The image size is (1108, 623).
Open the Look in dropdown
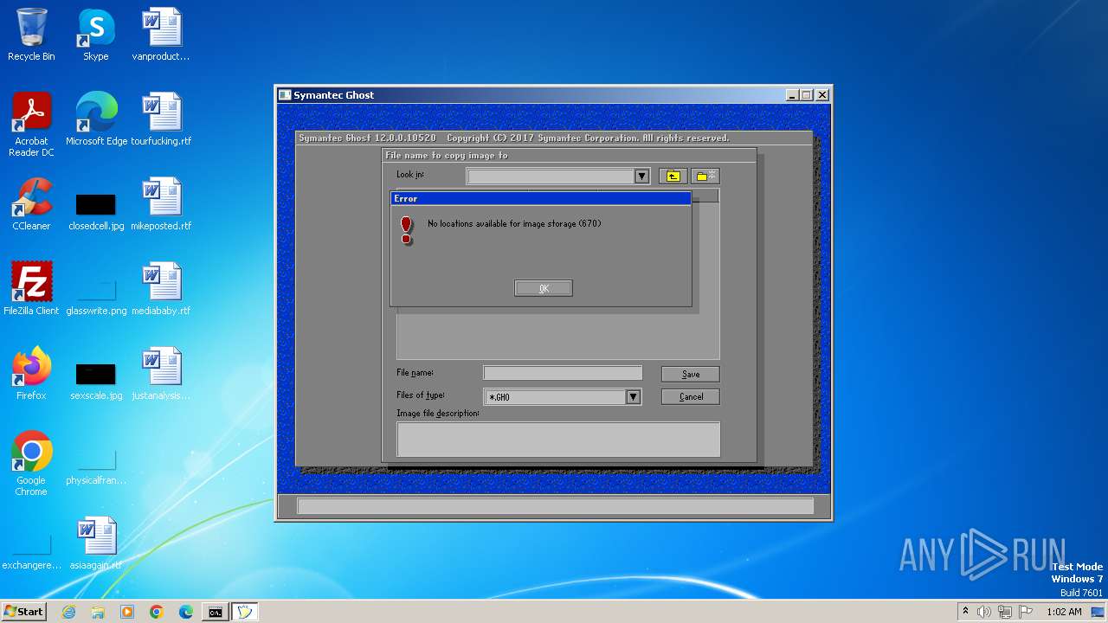(641, 177)
